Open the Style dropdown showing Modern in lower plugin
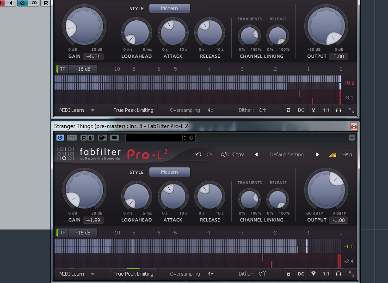 [x=169, y=172]
